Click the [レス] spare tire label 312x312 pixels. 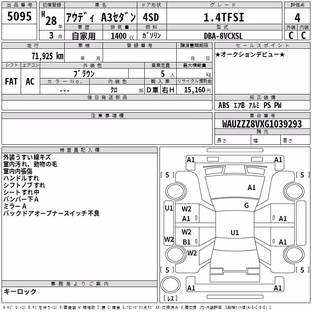coord(170,298)
